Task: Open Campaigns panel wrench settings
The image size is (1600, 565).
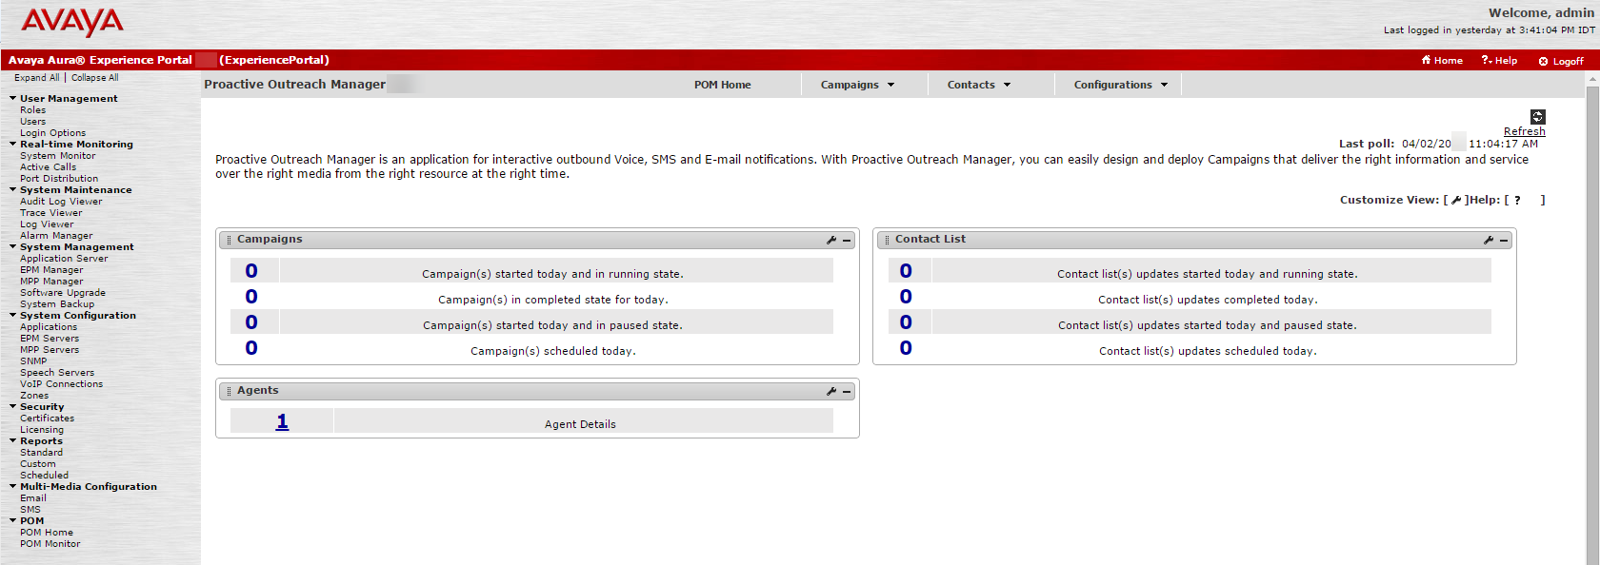Action: click(x=830, y=241)
